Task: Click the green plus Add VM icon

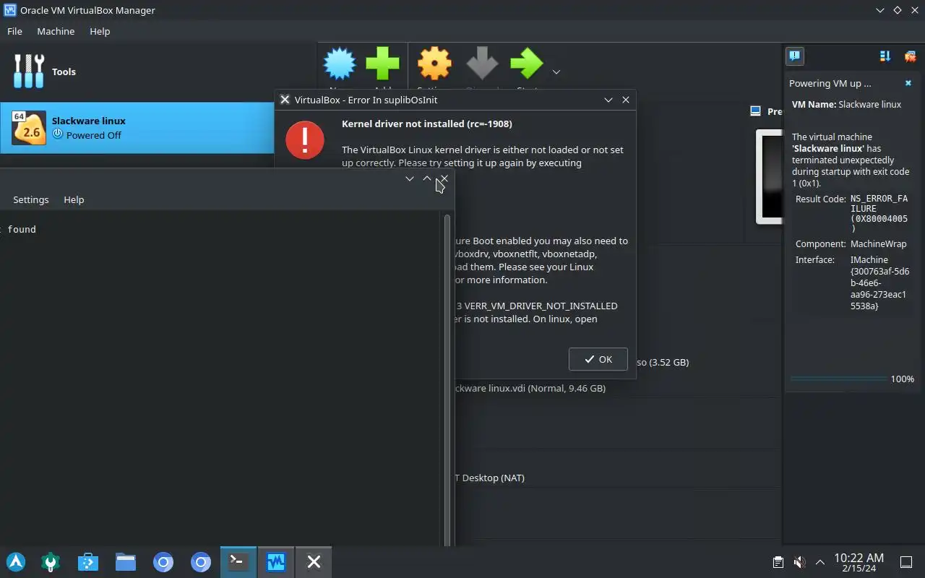Action: (x=383, y=64)
